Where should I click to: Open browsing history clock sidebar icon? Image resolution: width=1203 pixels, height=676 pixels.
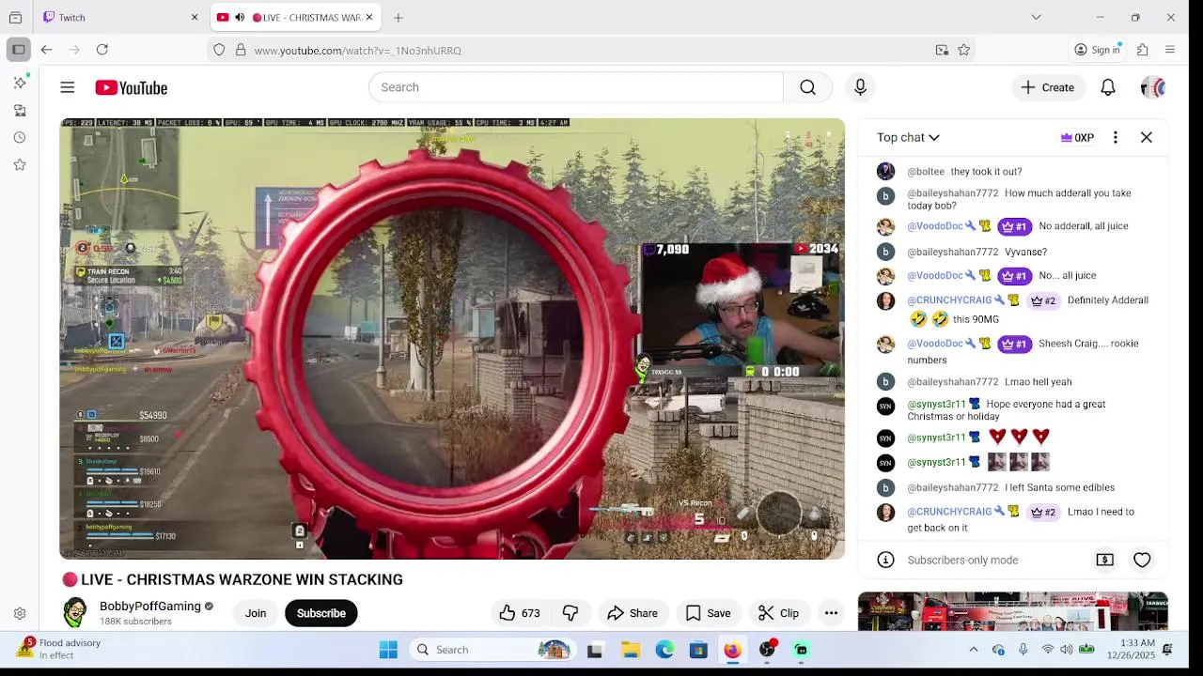click(20, 137)
